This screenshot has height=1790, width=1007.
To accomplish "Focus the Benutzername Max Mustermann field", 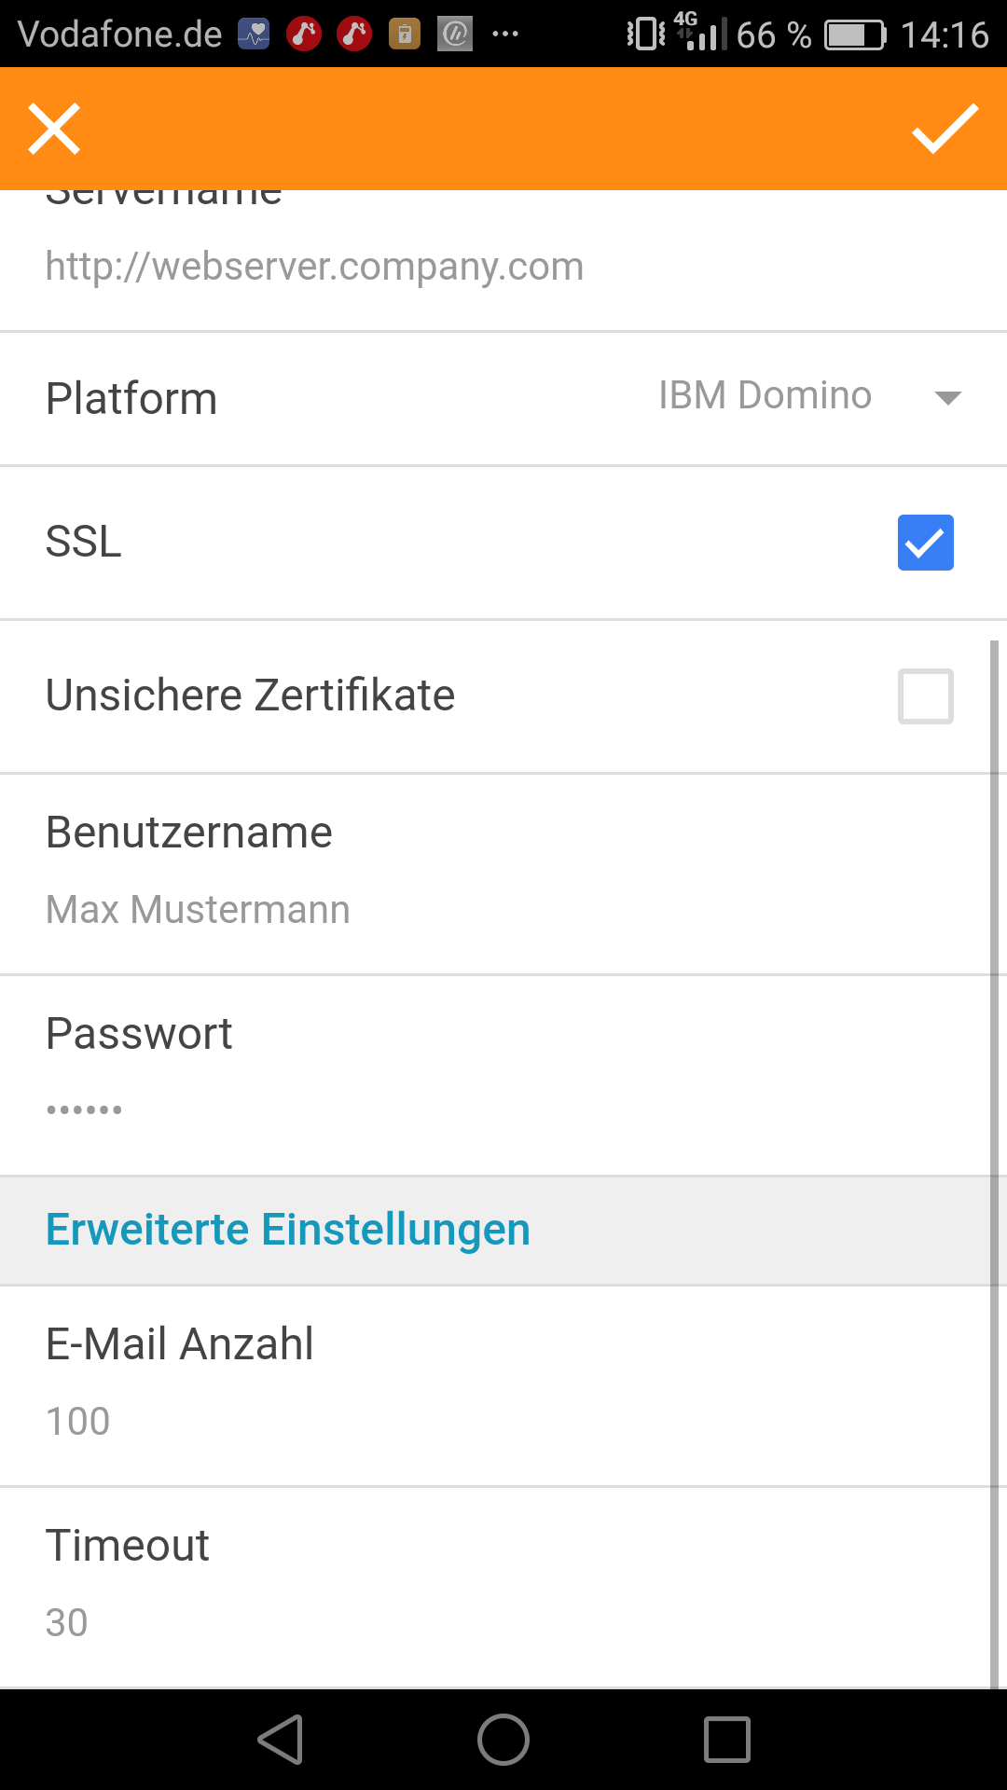I will pos(198,909).
